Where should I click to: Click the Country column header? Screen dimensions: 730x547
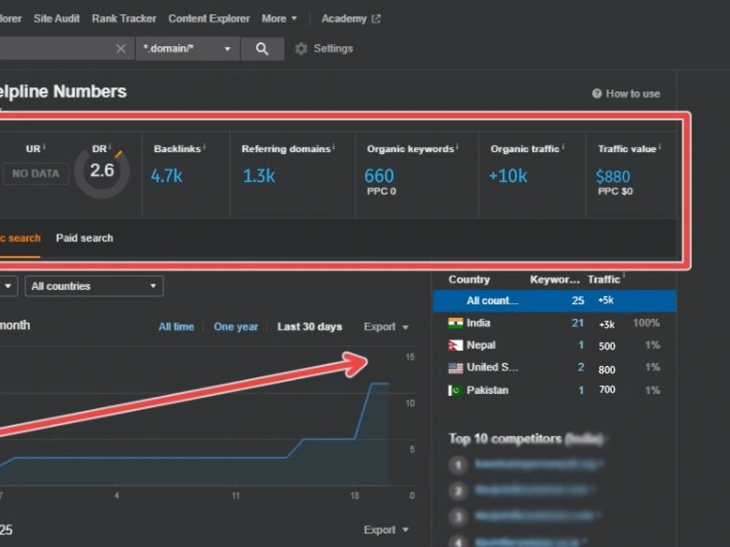[x=469, y=279]
